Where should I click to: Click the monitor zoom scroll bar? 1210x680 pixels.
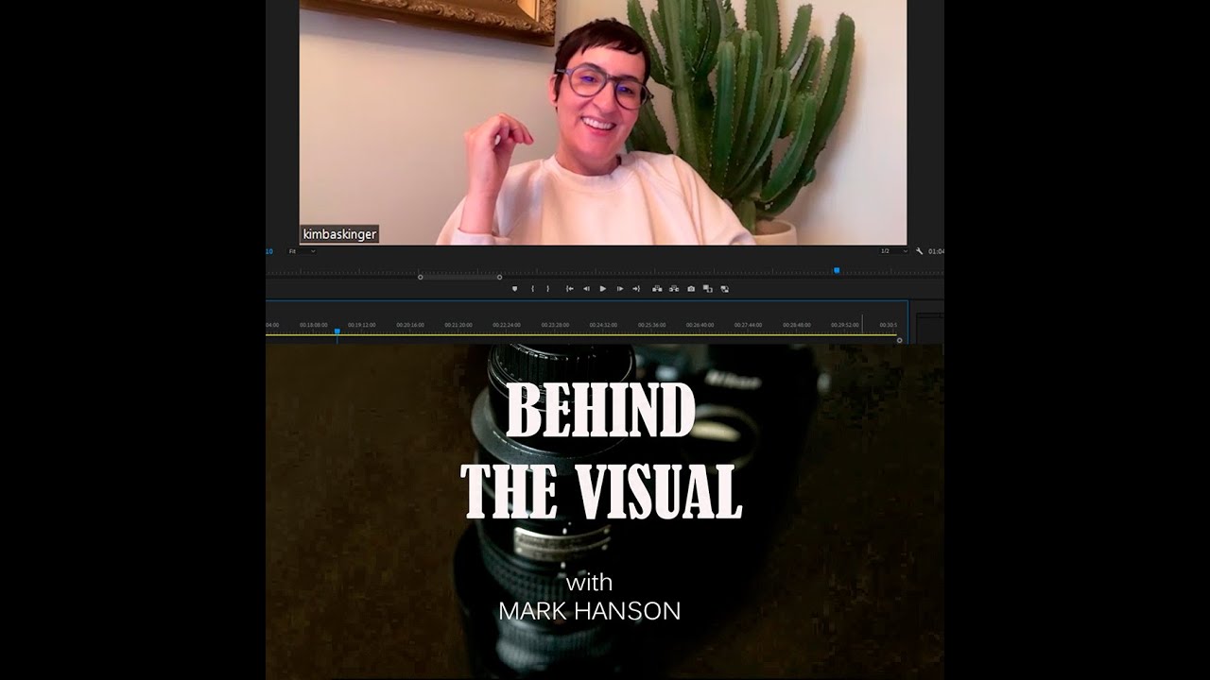click(x=459, y=277)
